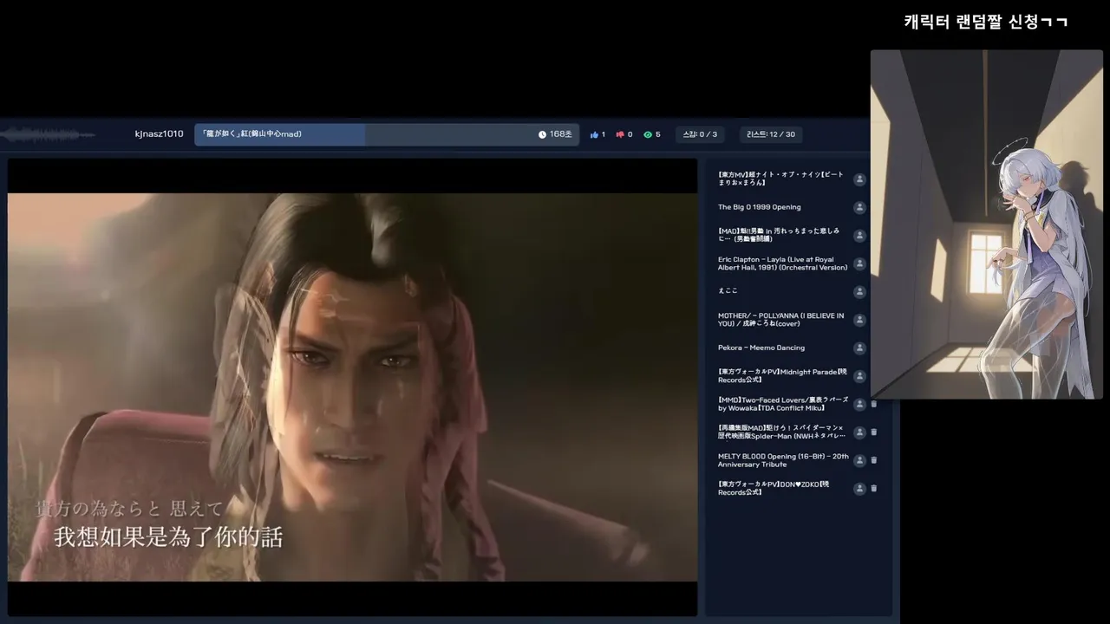
Task: Select MELTY BLOOD Opening title
Action: (x=783, y=460)
